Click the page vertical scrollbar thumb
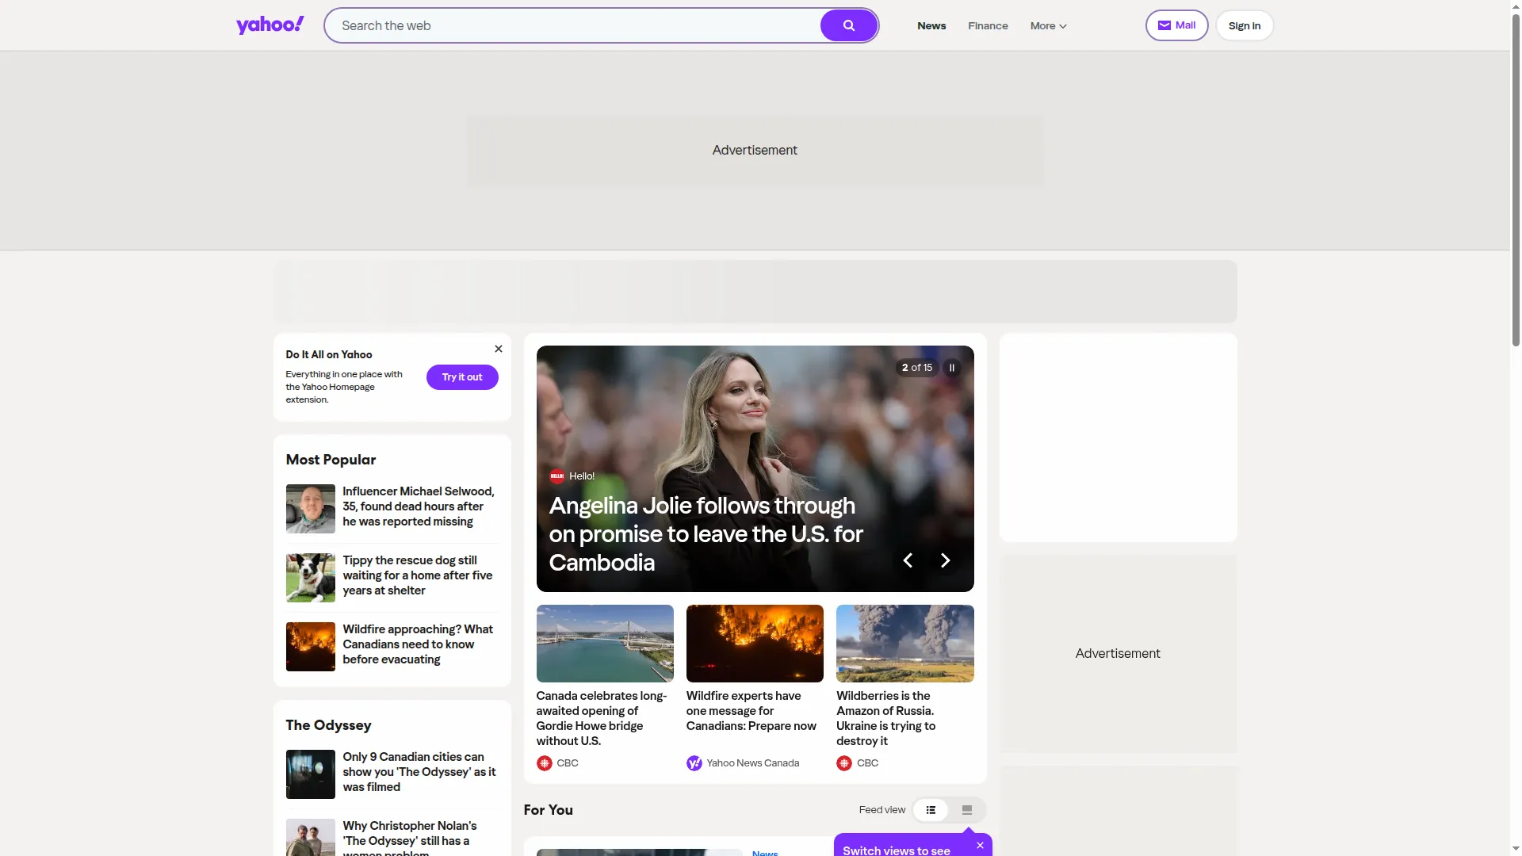 (x=1516, y=178)
